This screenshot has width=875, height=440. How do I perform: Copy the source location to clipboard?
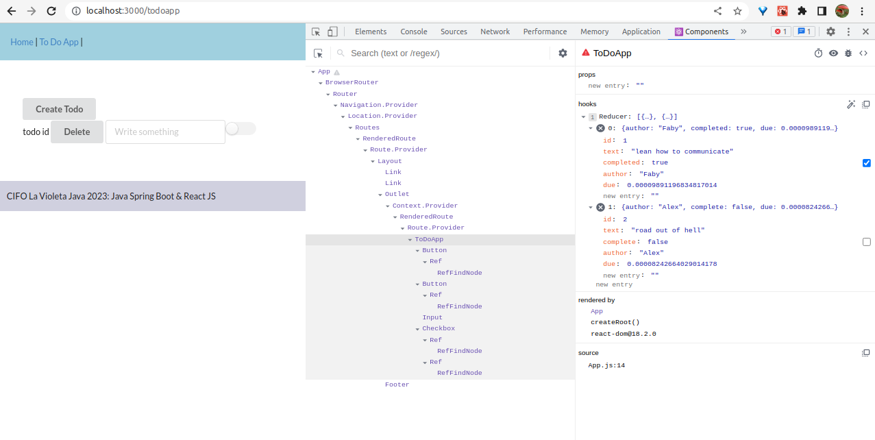point(865,353)
